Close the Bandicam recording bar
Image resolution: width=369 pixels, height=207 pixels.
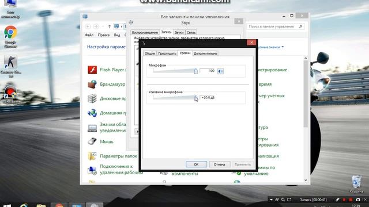pyautogui.click(x=365, y=200)
